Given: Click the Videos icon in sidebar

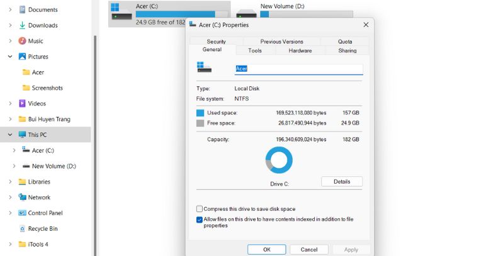Looking at the screenshot, I should pyautogui.click(x=22, y=104).
